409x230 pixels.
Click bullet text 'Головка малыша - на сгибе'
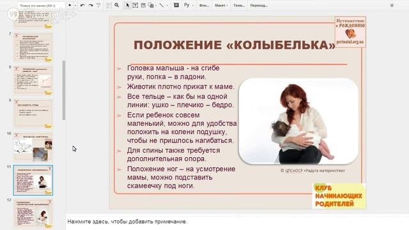tap(173, 68)
